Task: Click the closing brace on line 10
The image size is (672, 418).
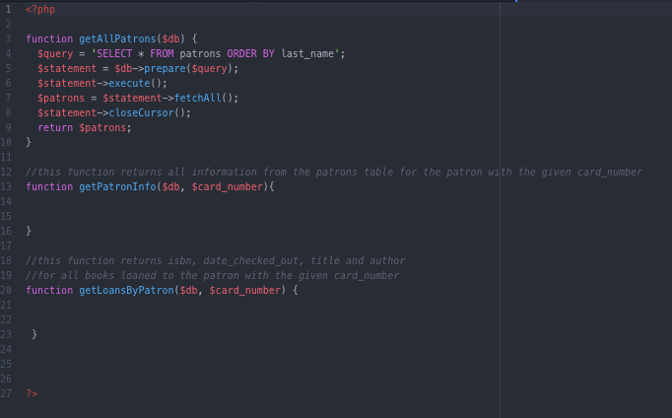Action: click(29, 142)
